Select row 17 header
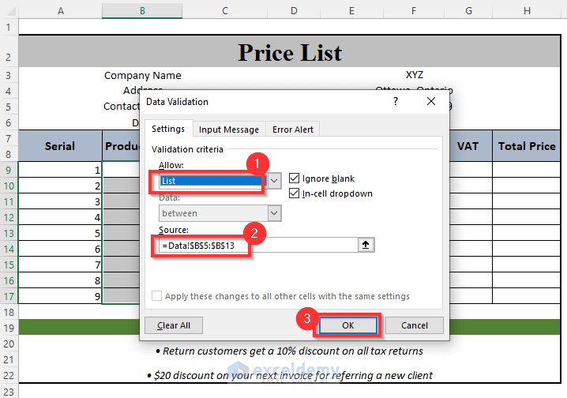Viewport: 567px width, 398px height. point(9,296)
